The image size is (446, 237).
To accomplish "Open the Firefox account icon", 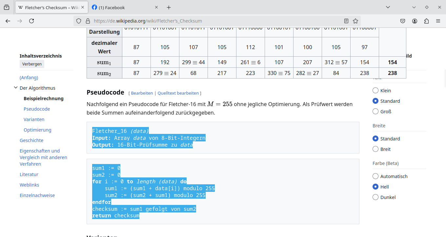I will [x=415, y=21].
